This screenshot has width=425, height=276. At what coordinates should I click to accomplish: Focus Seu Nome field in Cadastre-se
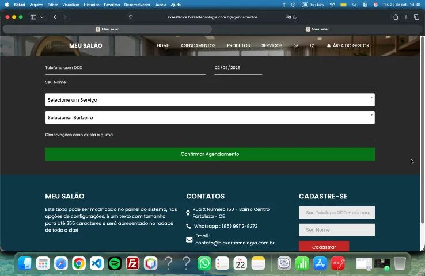coord(337,230)
